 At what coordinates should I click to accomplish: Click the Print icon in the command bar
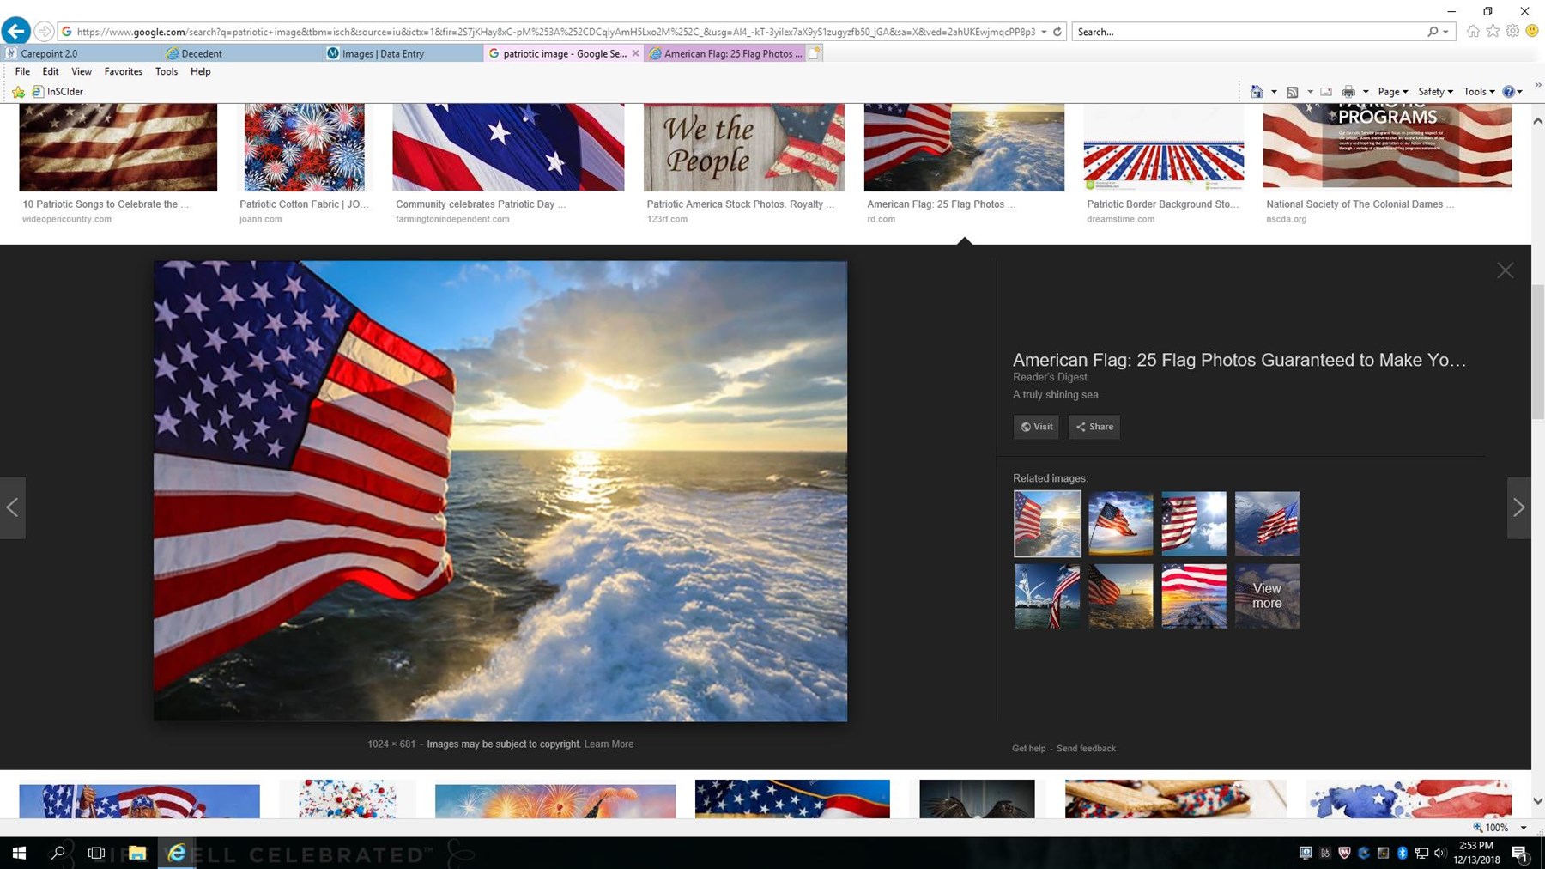[1348, 92]
